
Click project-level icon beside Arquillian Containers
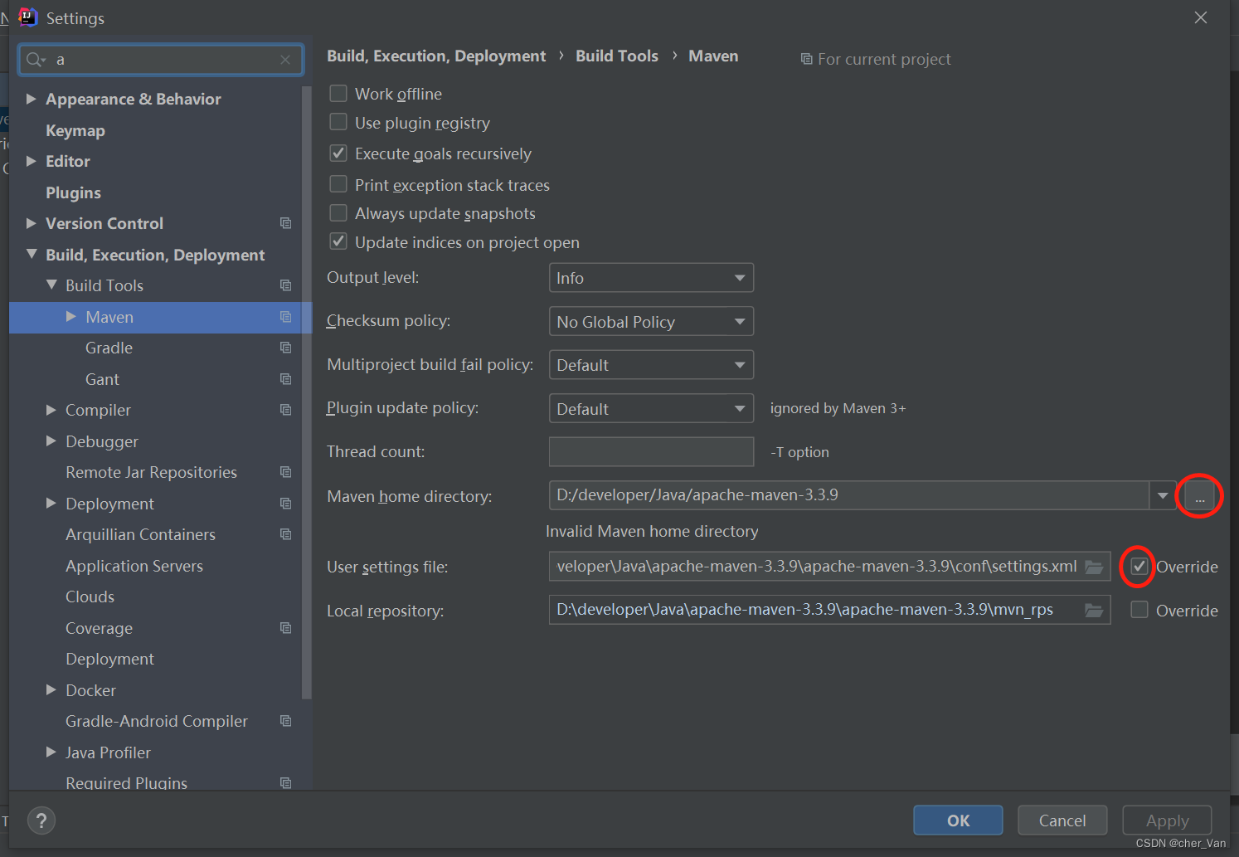coord(286,534)
